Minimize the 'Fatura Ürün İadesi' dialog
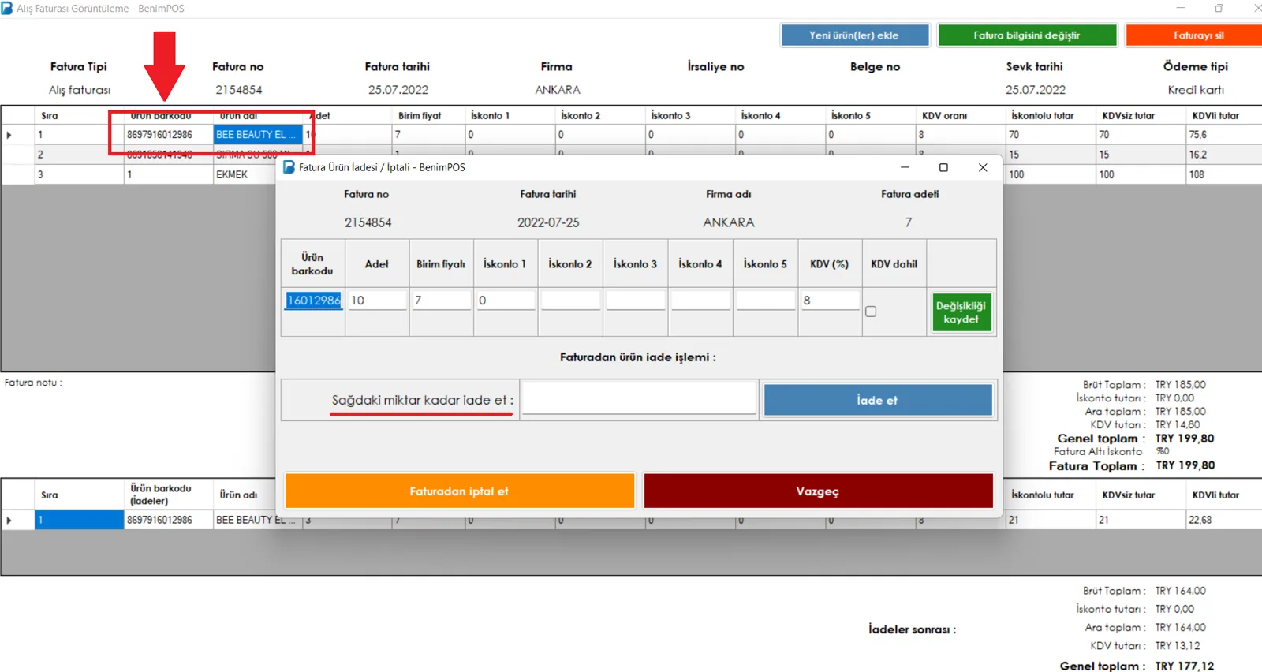Viewport: 1262px width, 672px height. pyautogui.click(x=905, y=167)
